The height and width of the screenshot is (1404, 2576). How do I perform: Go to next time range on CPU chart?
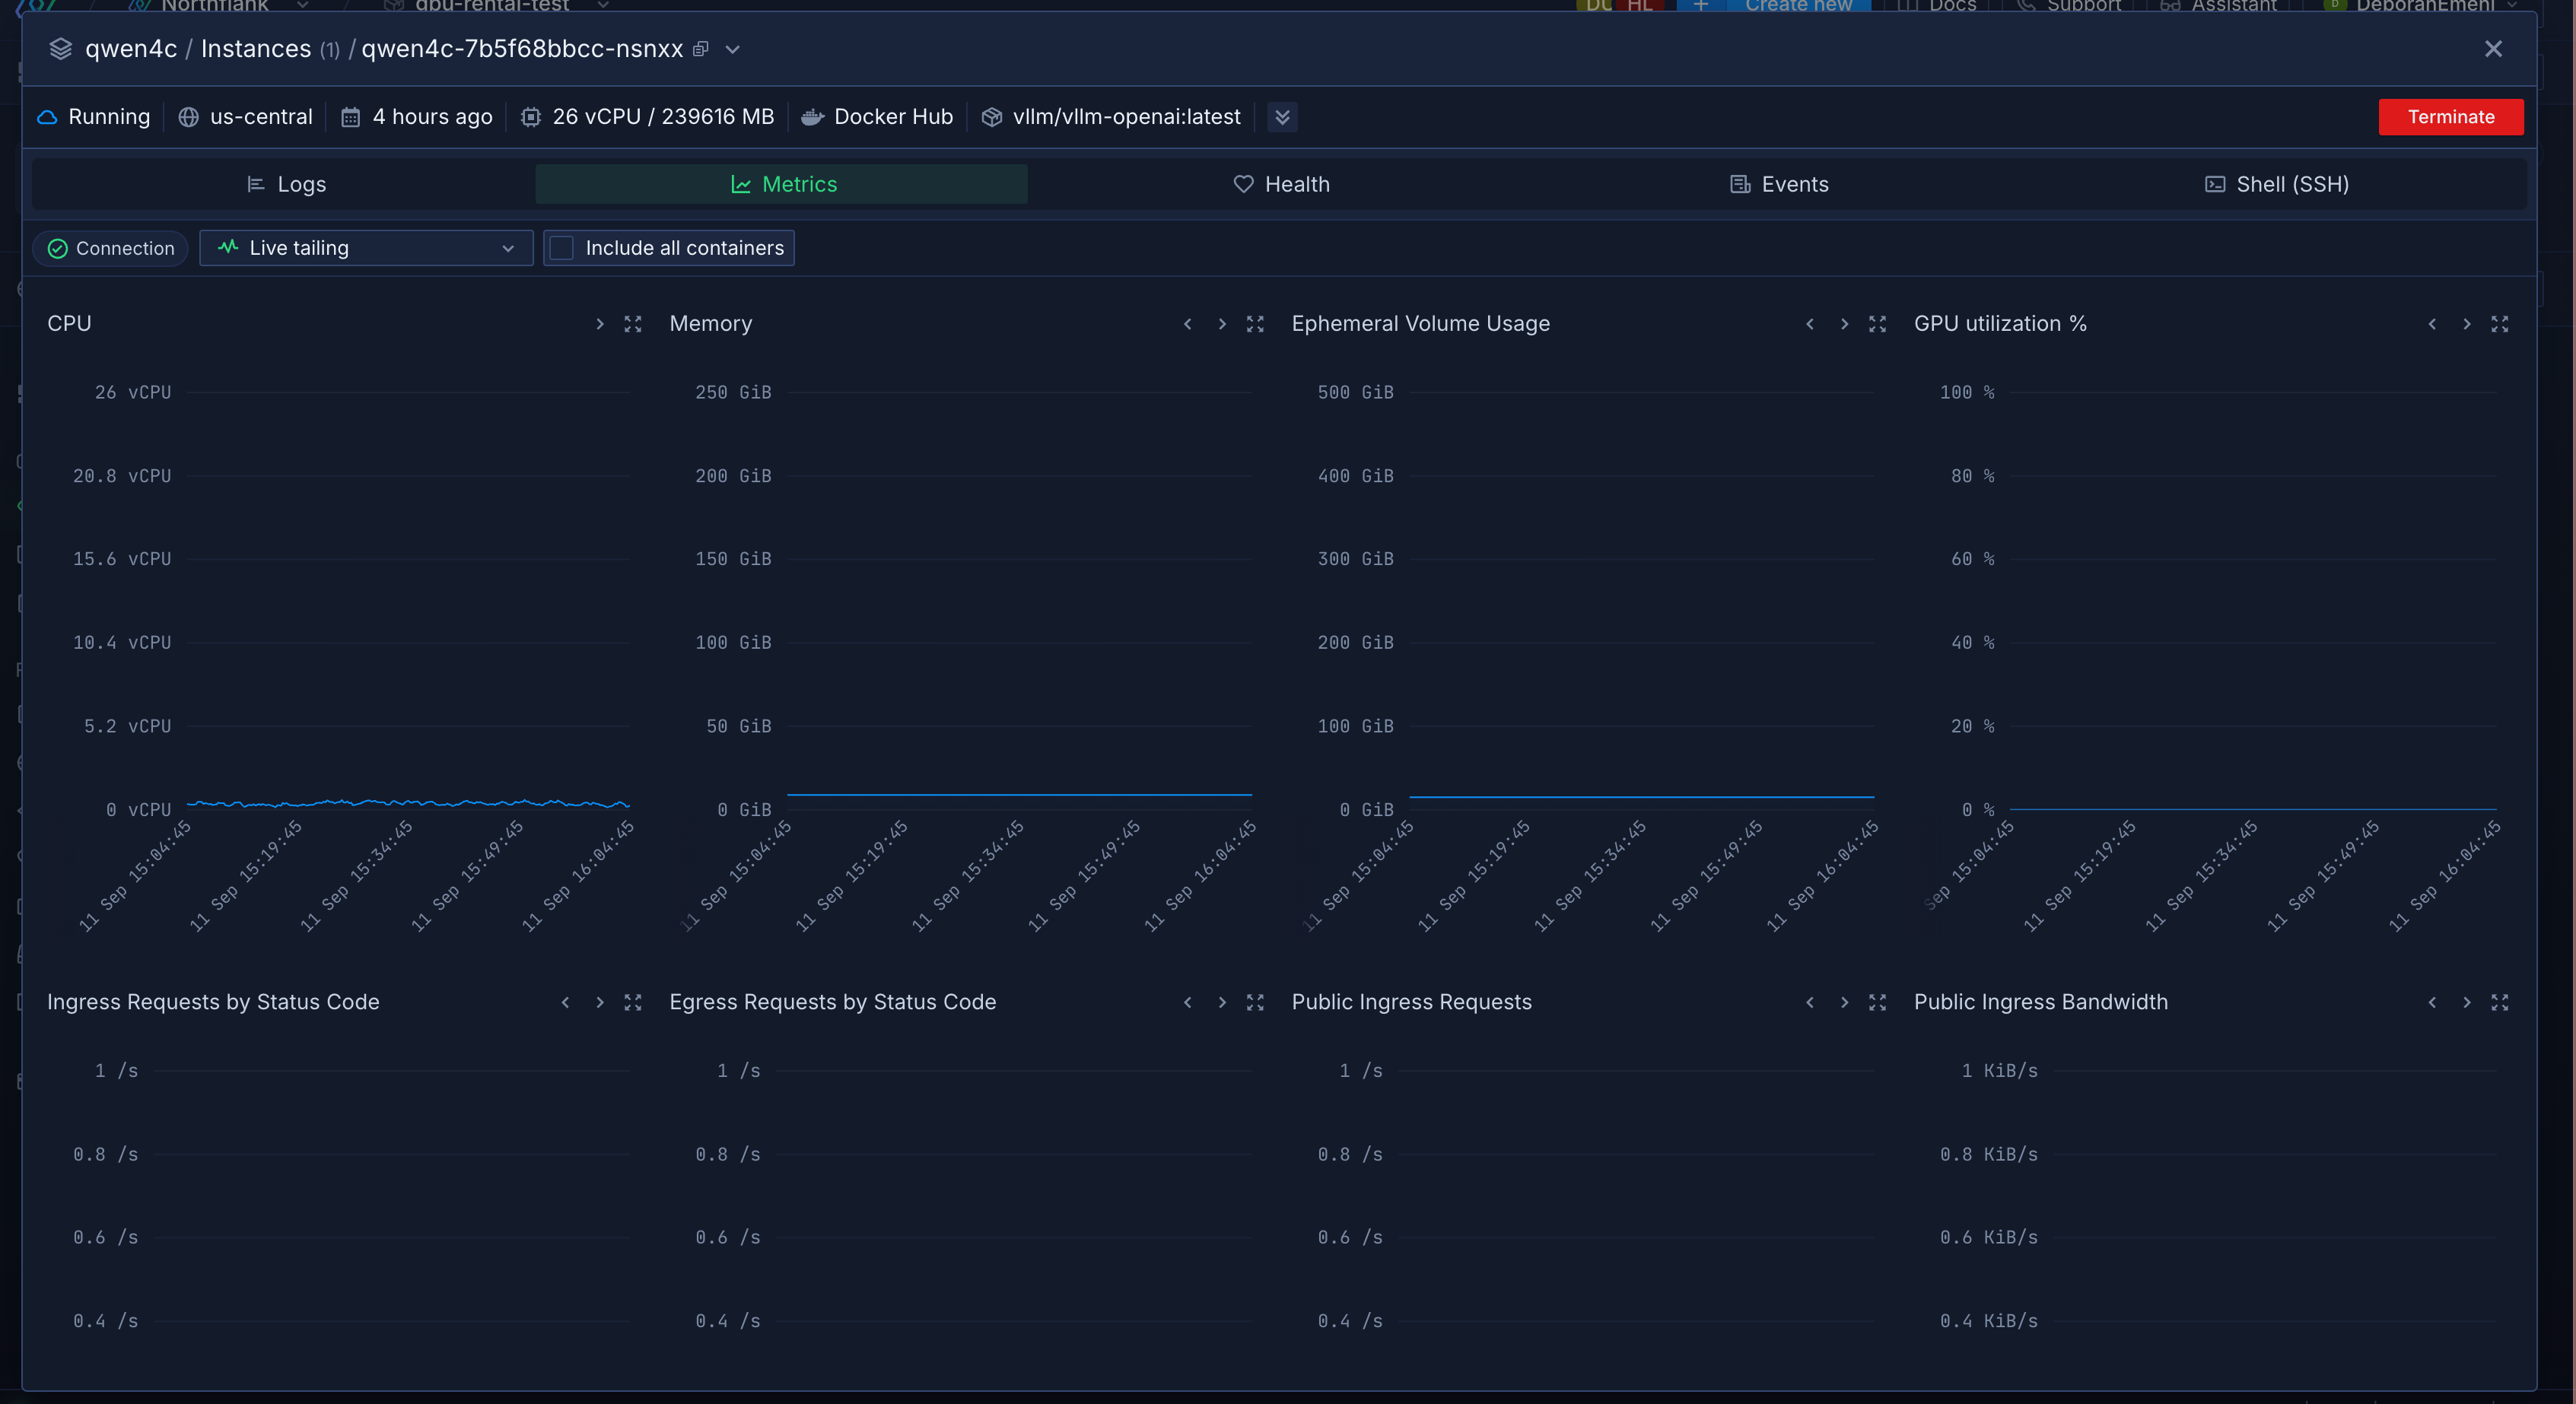click(599, 324)
